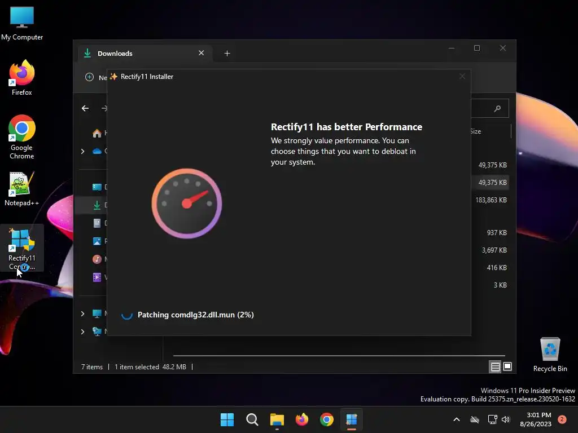Select file sized 416 KB

pos(497,268)
